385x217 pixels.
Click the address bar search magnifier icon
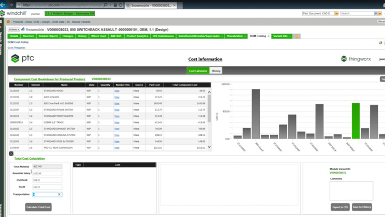click(106, 5)
